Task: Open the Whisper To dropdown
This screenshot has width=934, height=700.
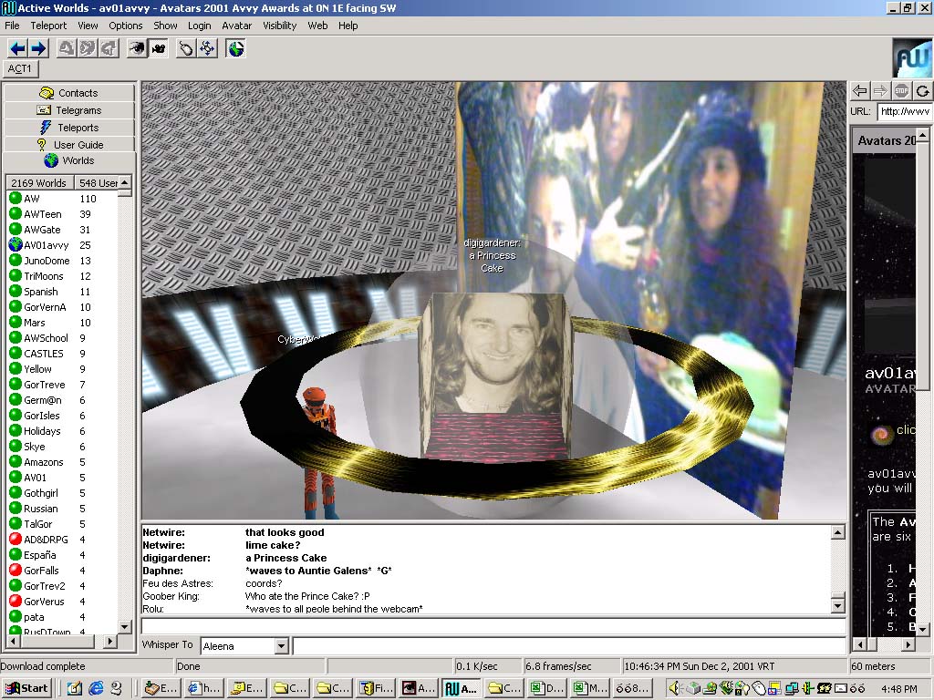Action: (281, 646)
